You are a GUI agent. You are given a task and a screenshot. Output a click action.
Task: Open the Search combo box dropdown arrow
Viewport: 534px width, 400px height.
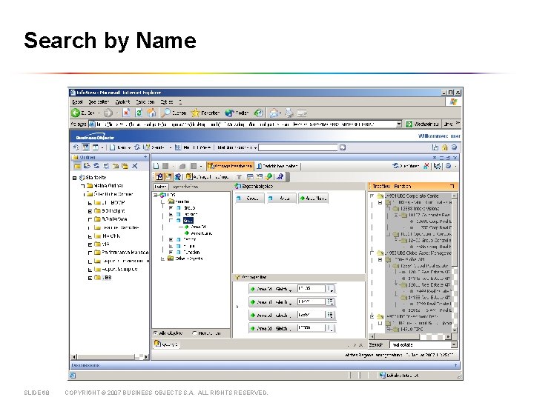point(454,345)
